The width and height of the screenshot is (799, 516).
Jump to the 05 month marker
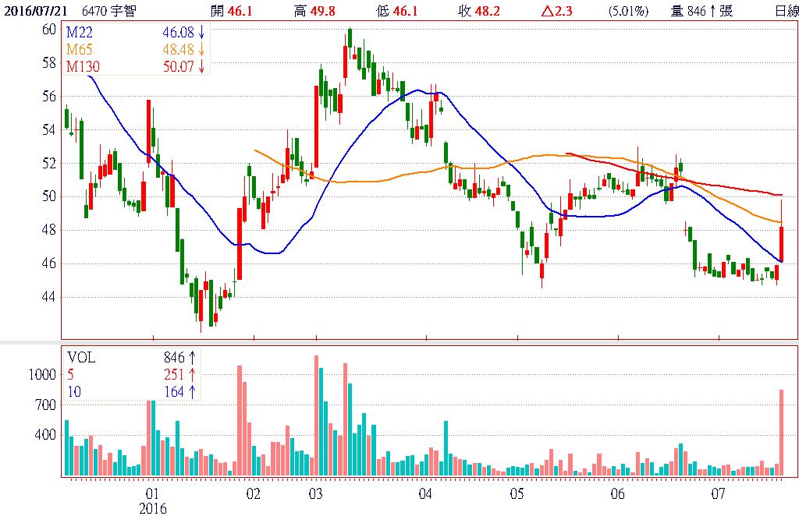517,494
